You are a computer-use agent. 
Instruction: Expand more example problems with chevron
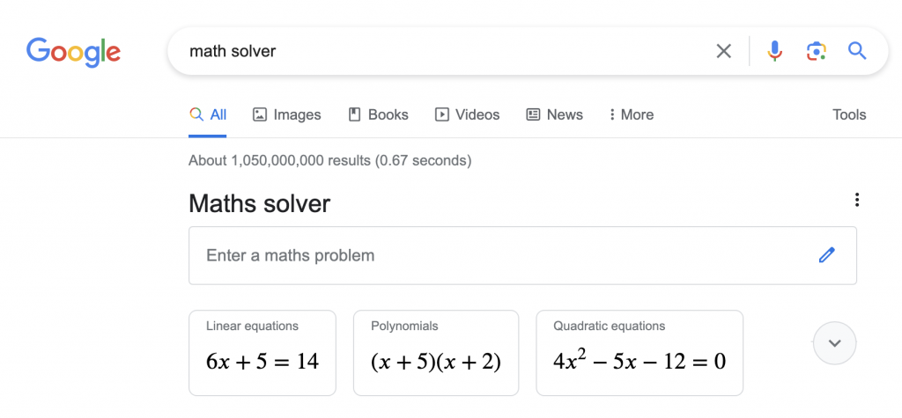pos(835,343)
